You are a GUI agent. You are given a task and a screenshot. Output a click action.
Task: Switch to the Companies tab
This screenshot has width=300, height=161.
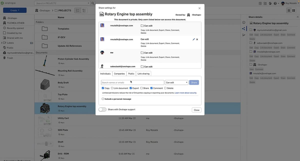(119, 74)
